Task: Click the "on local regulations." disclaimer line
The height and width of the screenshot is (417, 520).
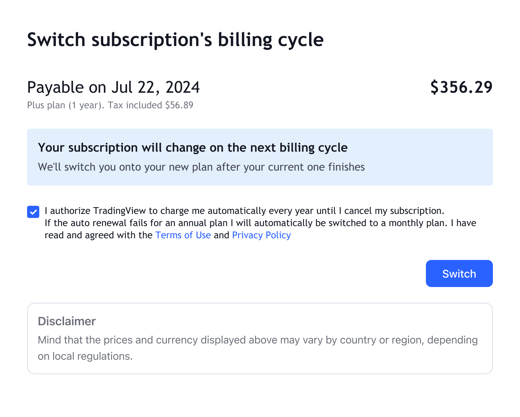Action: pos(85,356)
